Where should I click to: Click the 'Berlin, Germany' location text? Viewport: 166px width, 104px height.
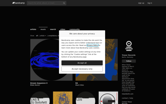pos(128,57)
